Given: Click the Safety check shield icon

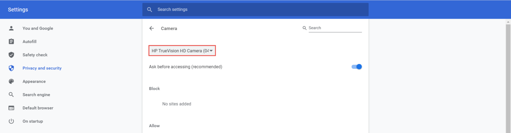Looking at the screenshot, I should coord(11,55).
